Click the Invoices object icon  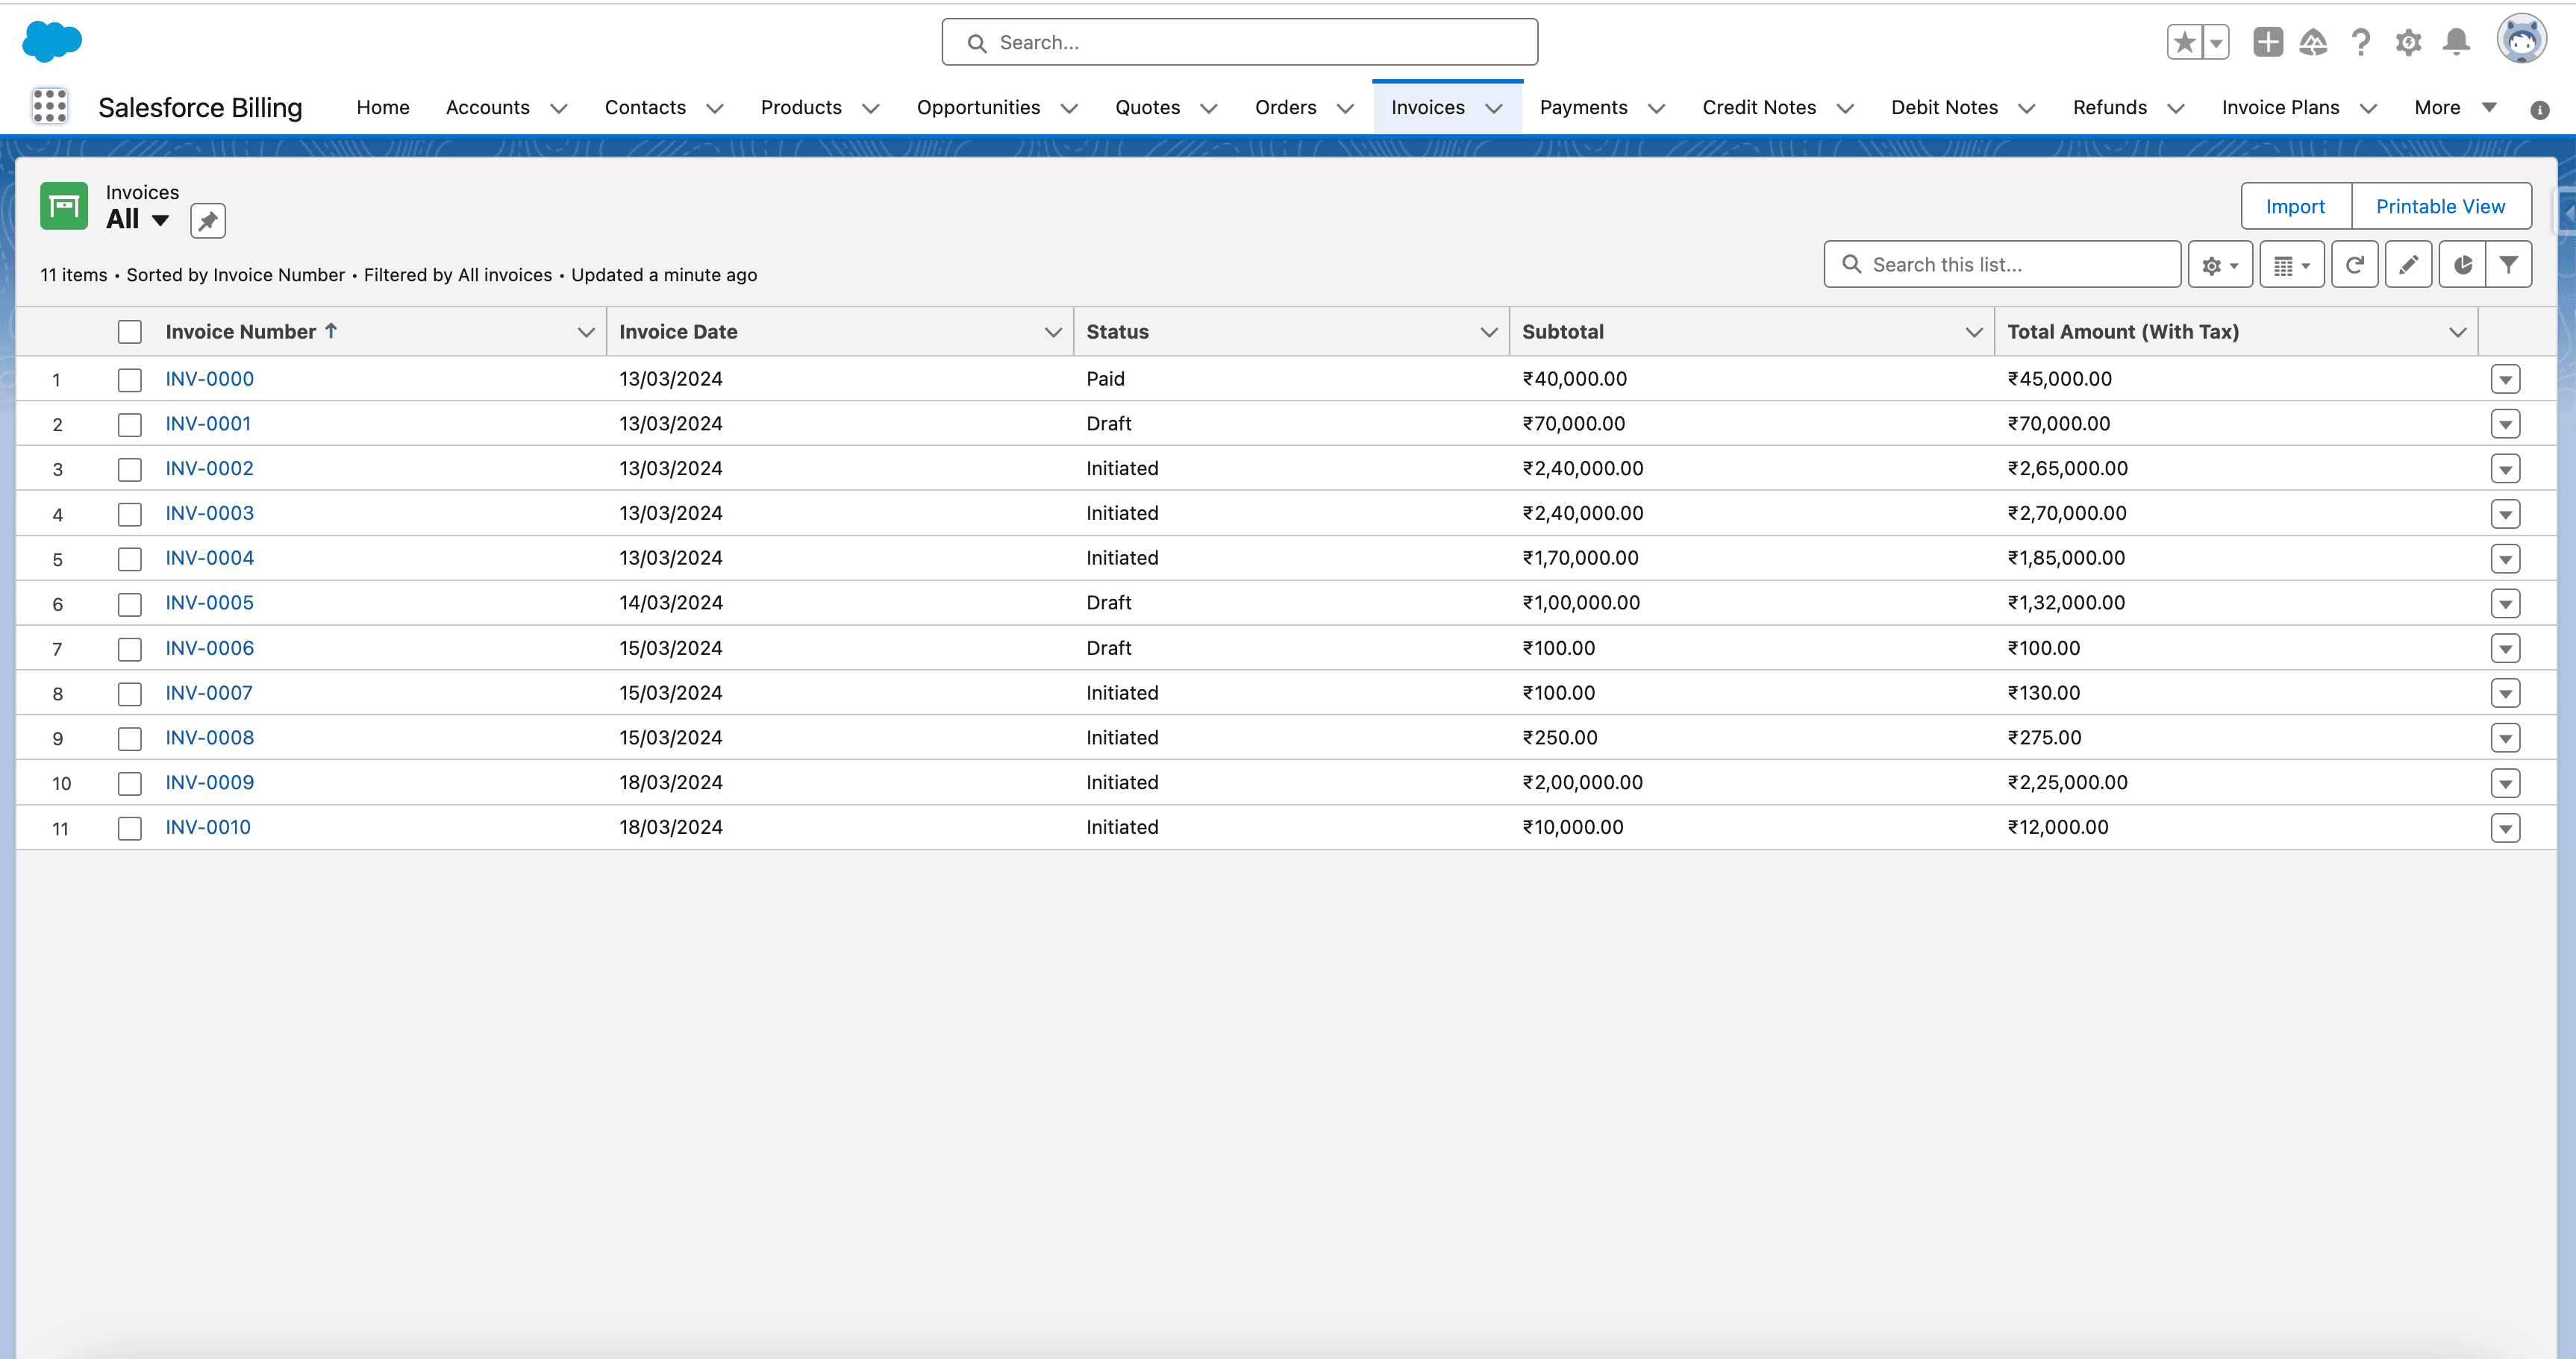(64, 206)
